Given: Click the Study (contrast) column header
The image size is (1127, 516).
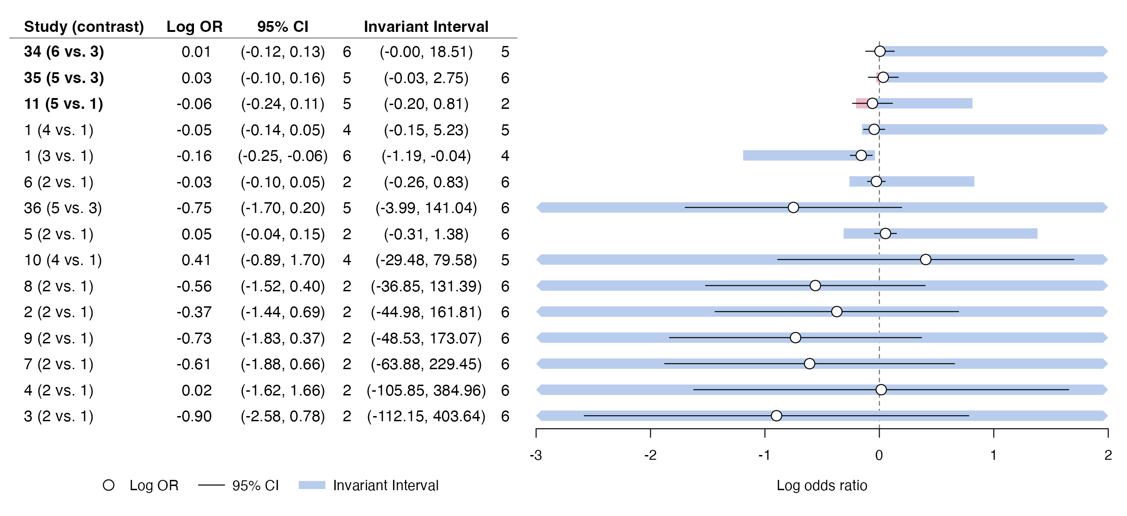Looking at the screenshot, I should (84, 27).
